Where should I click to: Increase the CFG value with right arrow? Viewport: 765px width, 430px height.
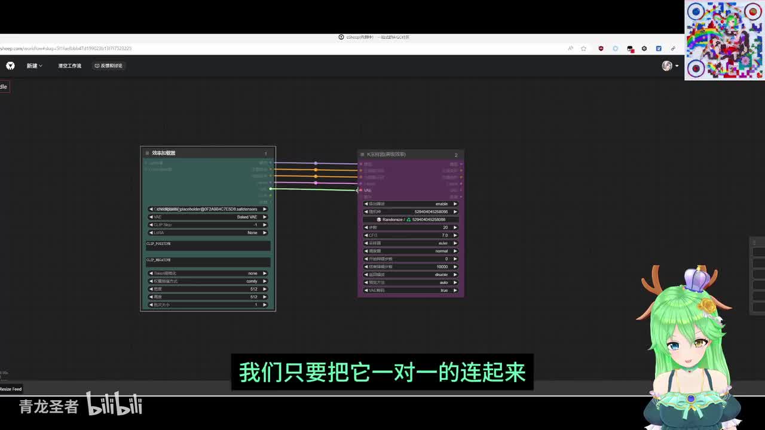click(455, 235)
